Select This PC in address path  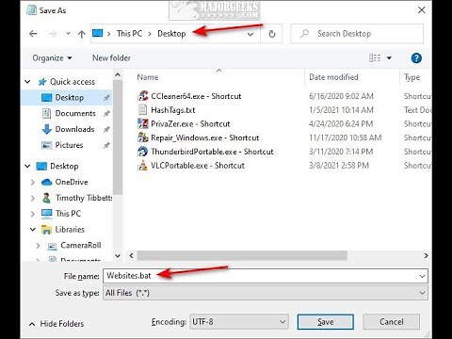129,33
